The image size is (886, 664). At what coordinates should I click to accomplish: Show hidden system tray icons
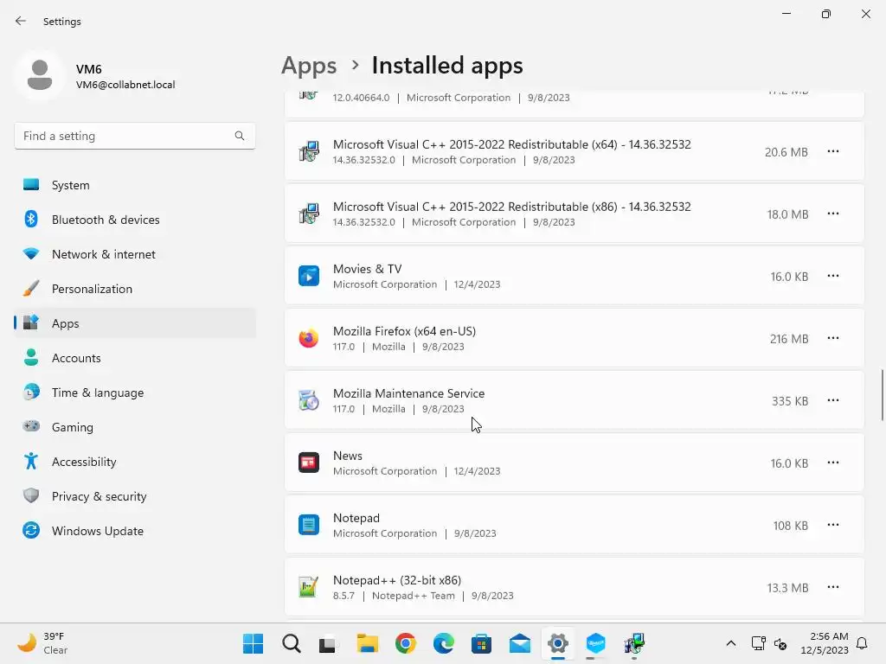(x=730, y=643)
